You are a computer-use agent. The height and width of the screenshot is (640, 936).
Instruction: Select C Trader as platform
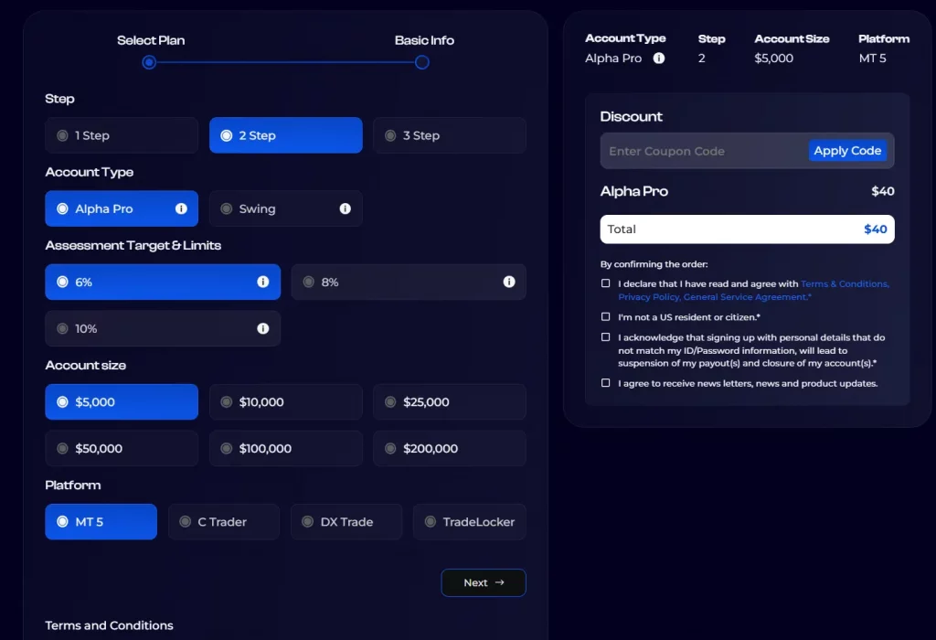point(223,522)
